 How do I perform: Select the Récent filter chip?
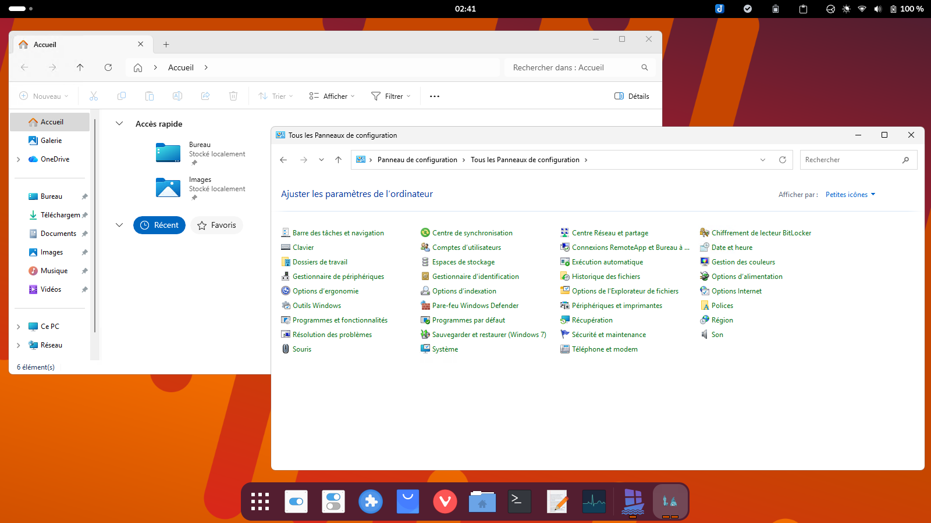coord(159,225)
